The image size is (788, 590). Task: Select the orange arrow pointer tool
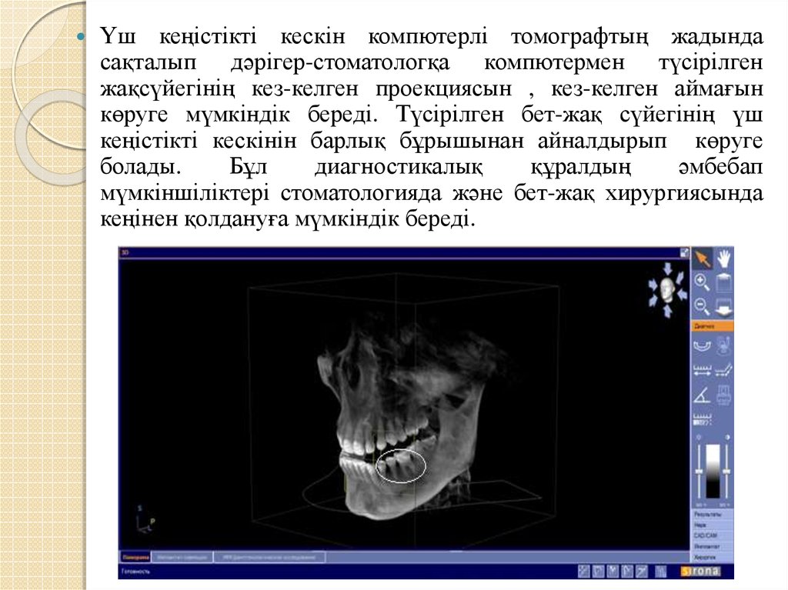pos(702,258)
